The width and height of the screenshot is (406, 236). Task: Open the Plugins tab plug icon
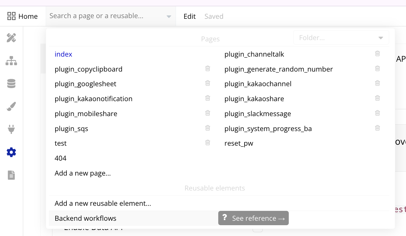(x=11, y=129)
